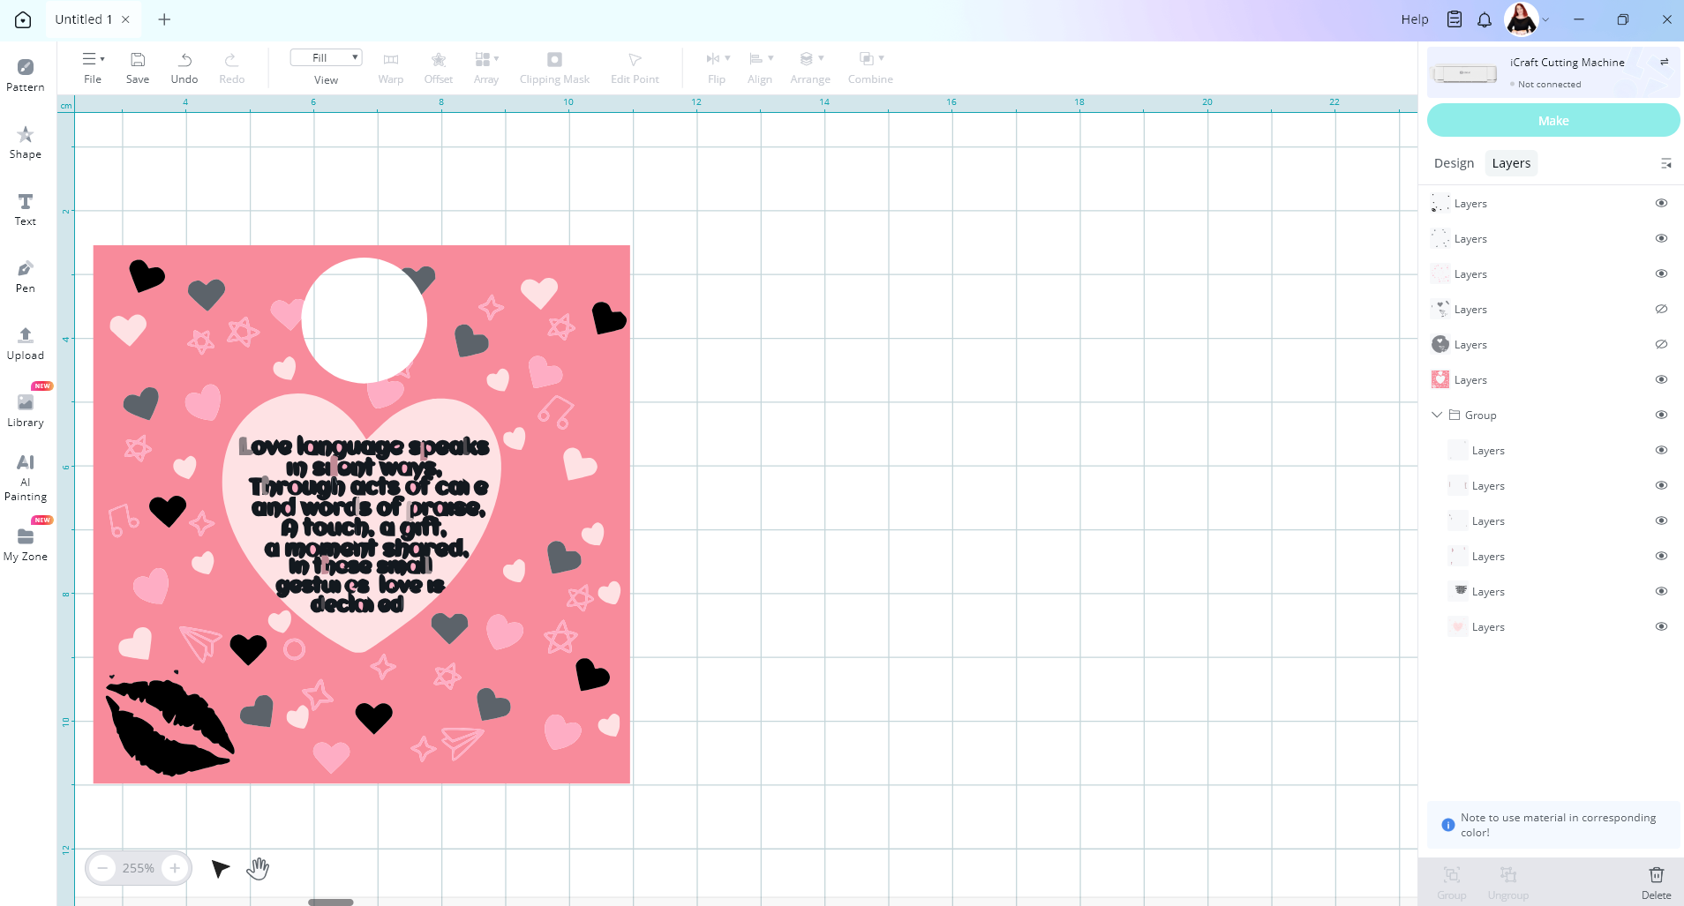Collapse the Group in layers panel
Screen dimensions: 1684x906
(1437, 415)
